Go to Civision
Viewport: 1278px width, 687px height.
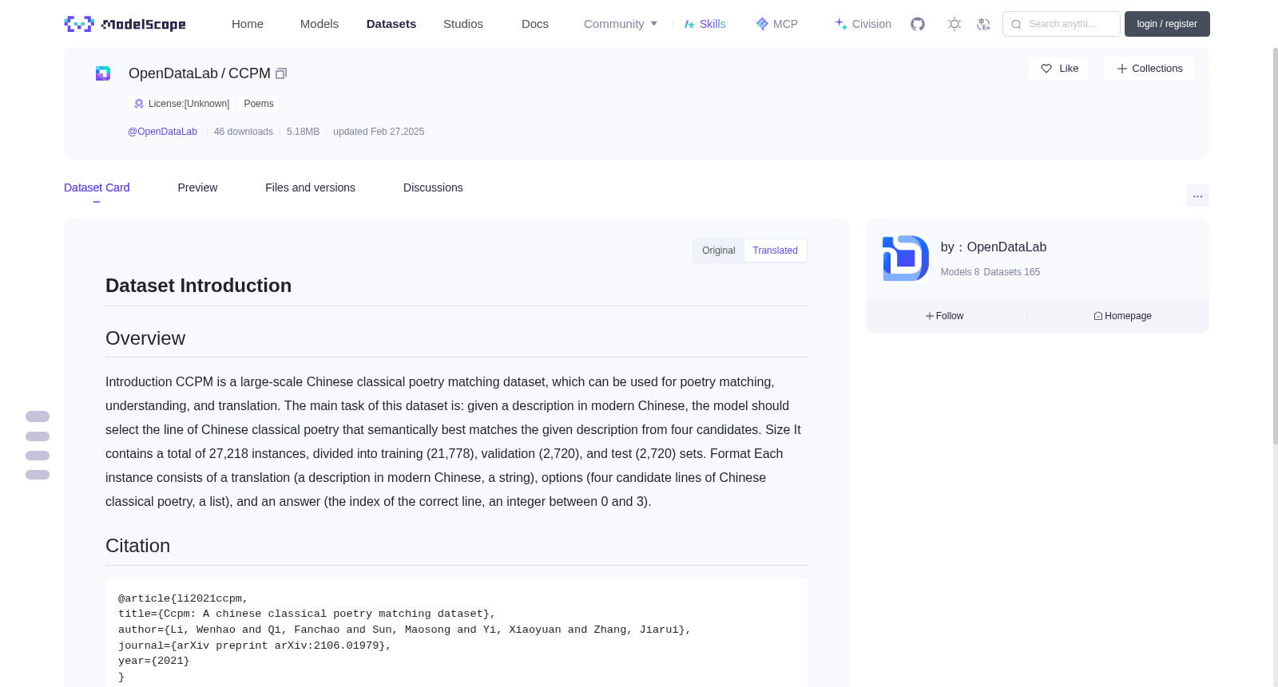(863, 24)
